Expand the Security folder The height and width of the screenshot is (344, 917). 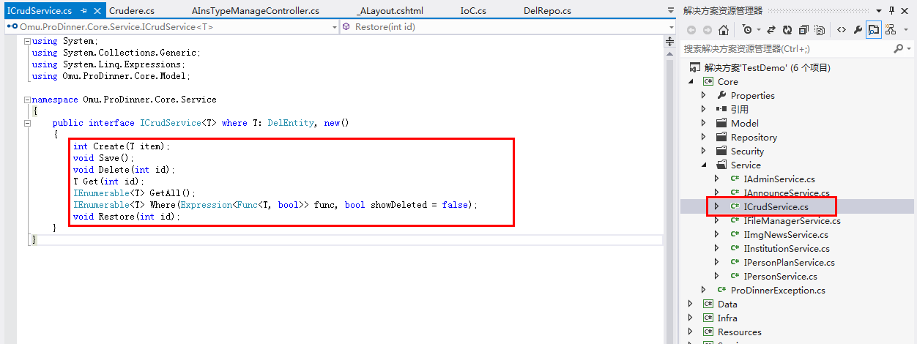704,151
